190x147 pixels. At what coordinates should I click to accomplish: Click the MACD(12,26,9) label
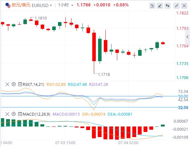tap(37, 114)
